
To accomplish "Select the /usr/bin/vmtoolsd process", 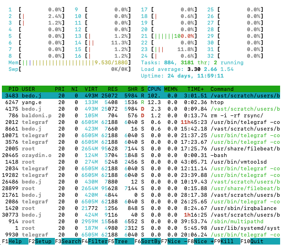I will (141, 162).
